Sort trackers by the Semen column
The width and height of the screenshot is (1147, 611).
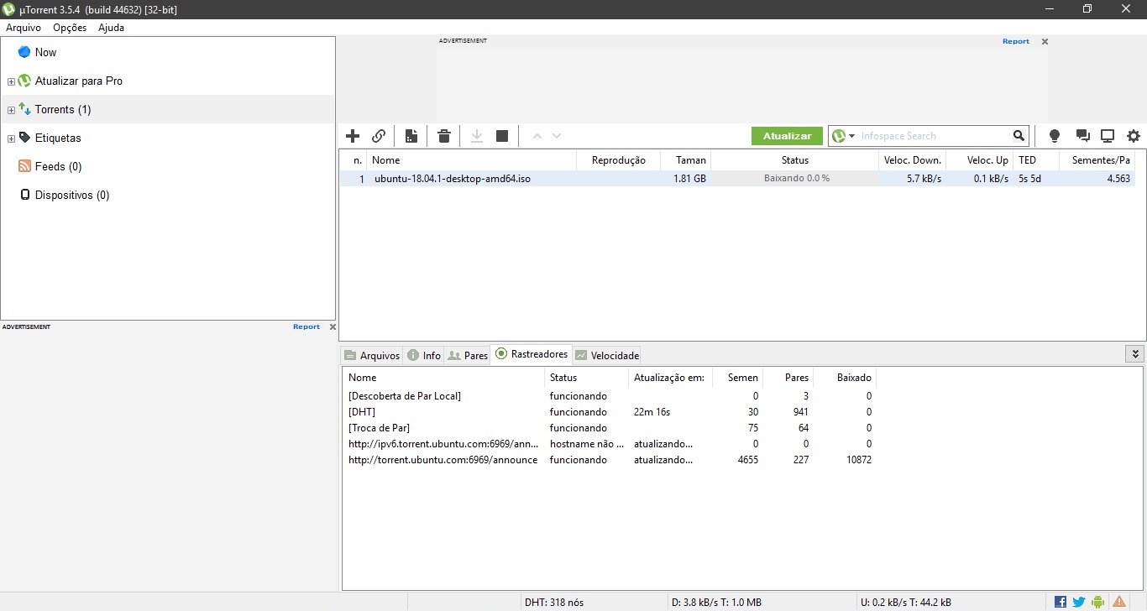pyautogui.click(x=737, y=378)
